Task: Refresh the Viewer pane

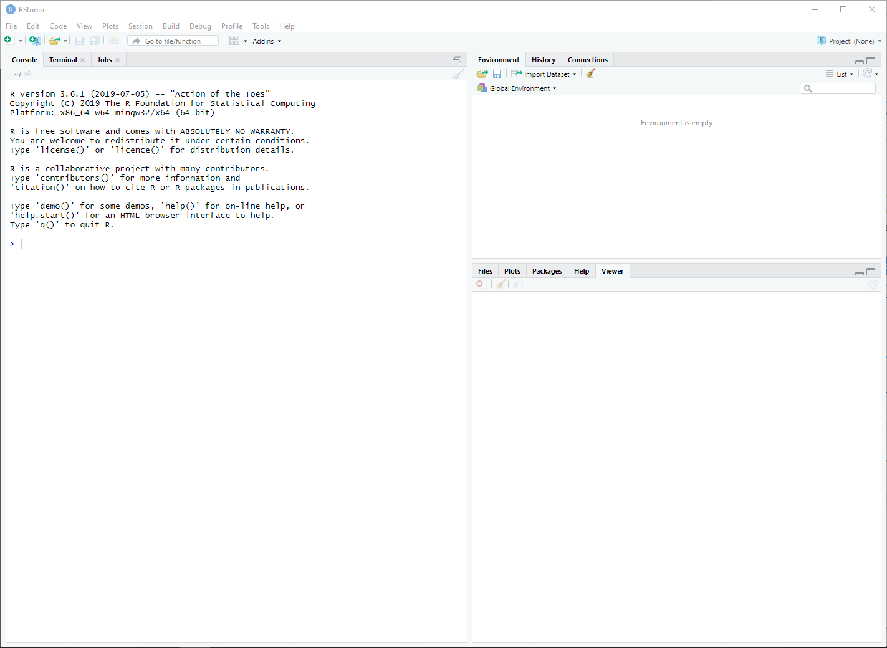Action: coord(873,285)
